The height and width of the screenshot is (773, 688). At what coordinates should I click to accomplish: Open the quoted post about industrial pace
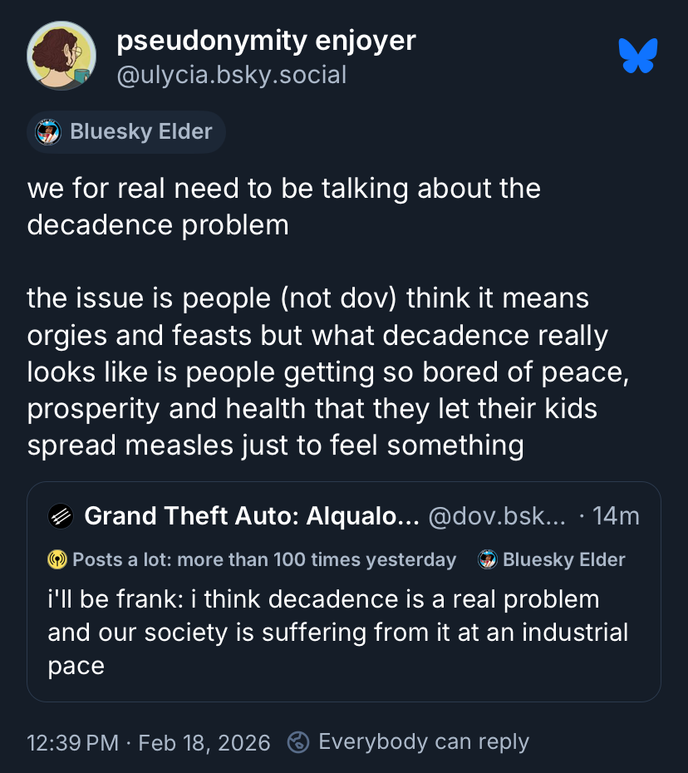pos(337,632)
